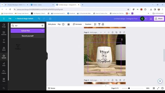
Task: Open the Flip options
Action: click(59, 24)
